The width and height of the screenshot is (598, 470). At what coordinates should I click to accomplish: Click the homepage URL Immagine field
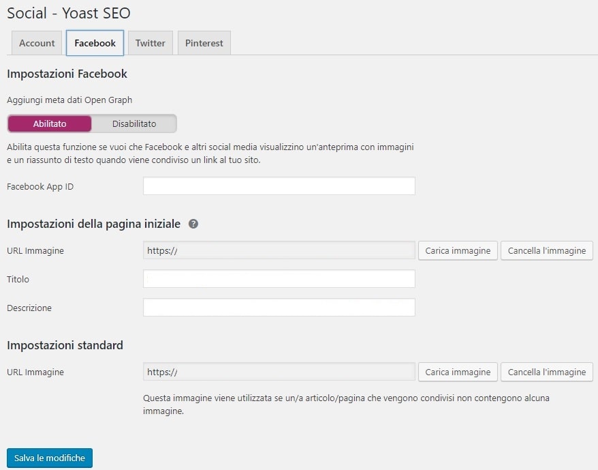pyautogui.click(x=279, y=250)
